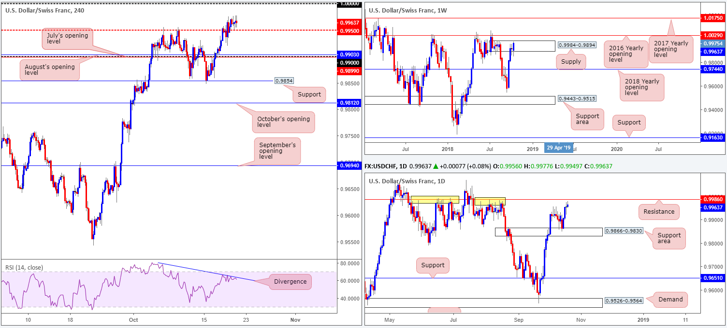This screenshot has width=727, height=328.
Task: Click the Divergence callout in the RSI pane
Action: click(x=291, y=281)
